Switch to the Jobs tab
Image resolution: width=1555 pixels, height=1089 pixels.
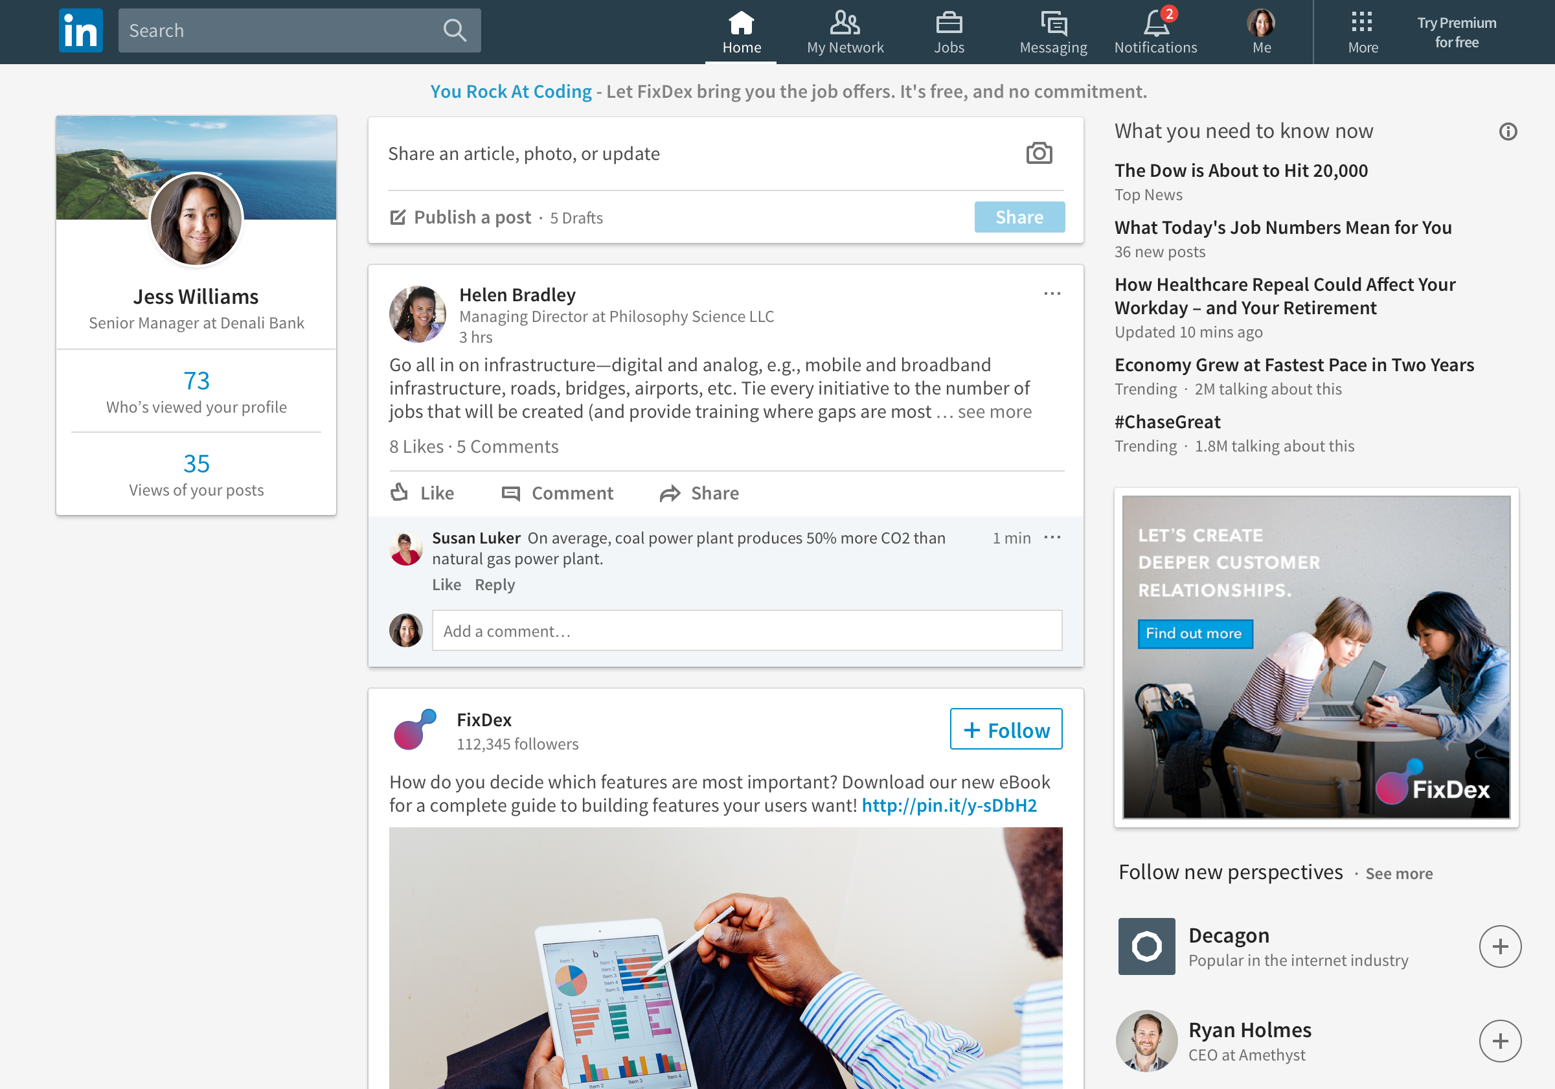click(x=949, y=30)
